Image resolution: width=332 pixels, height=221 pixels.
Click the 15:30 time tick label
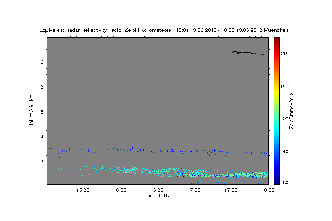[83, 190]
